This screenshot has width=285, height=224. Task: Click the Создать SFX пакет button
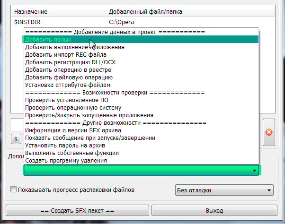[77, 210]
